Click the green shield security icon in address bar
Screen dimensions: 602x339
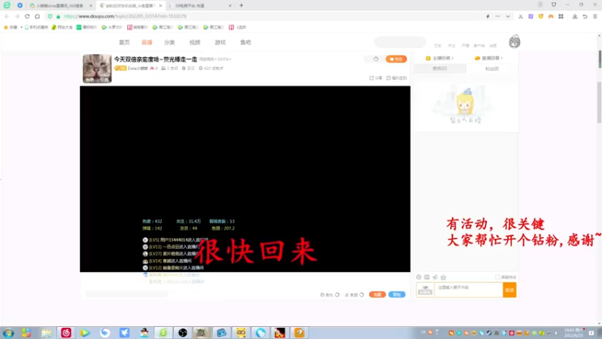click(50, 17)
